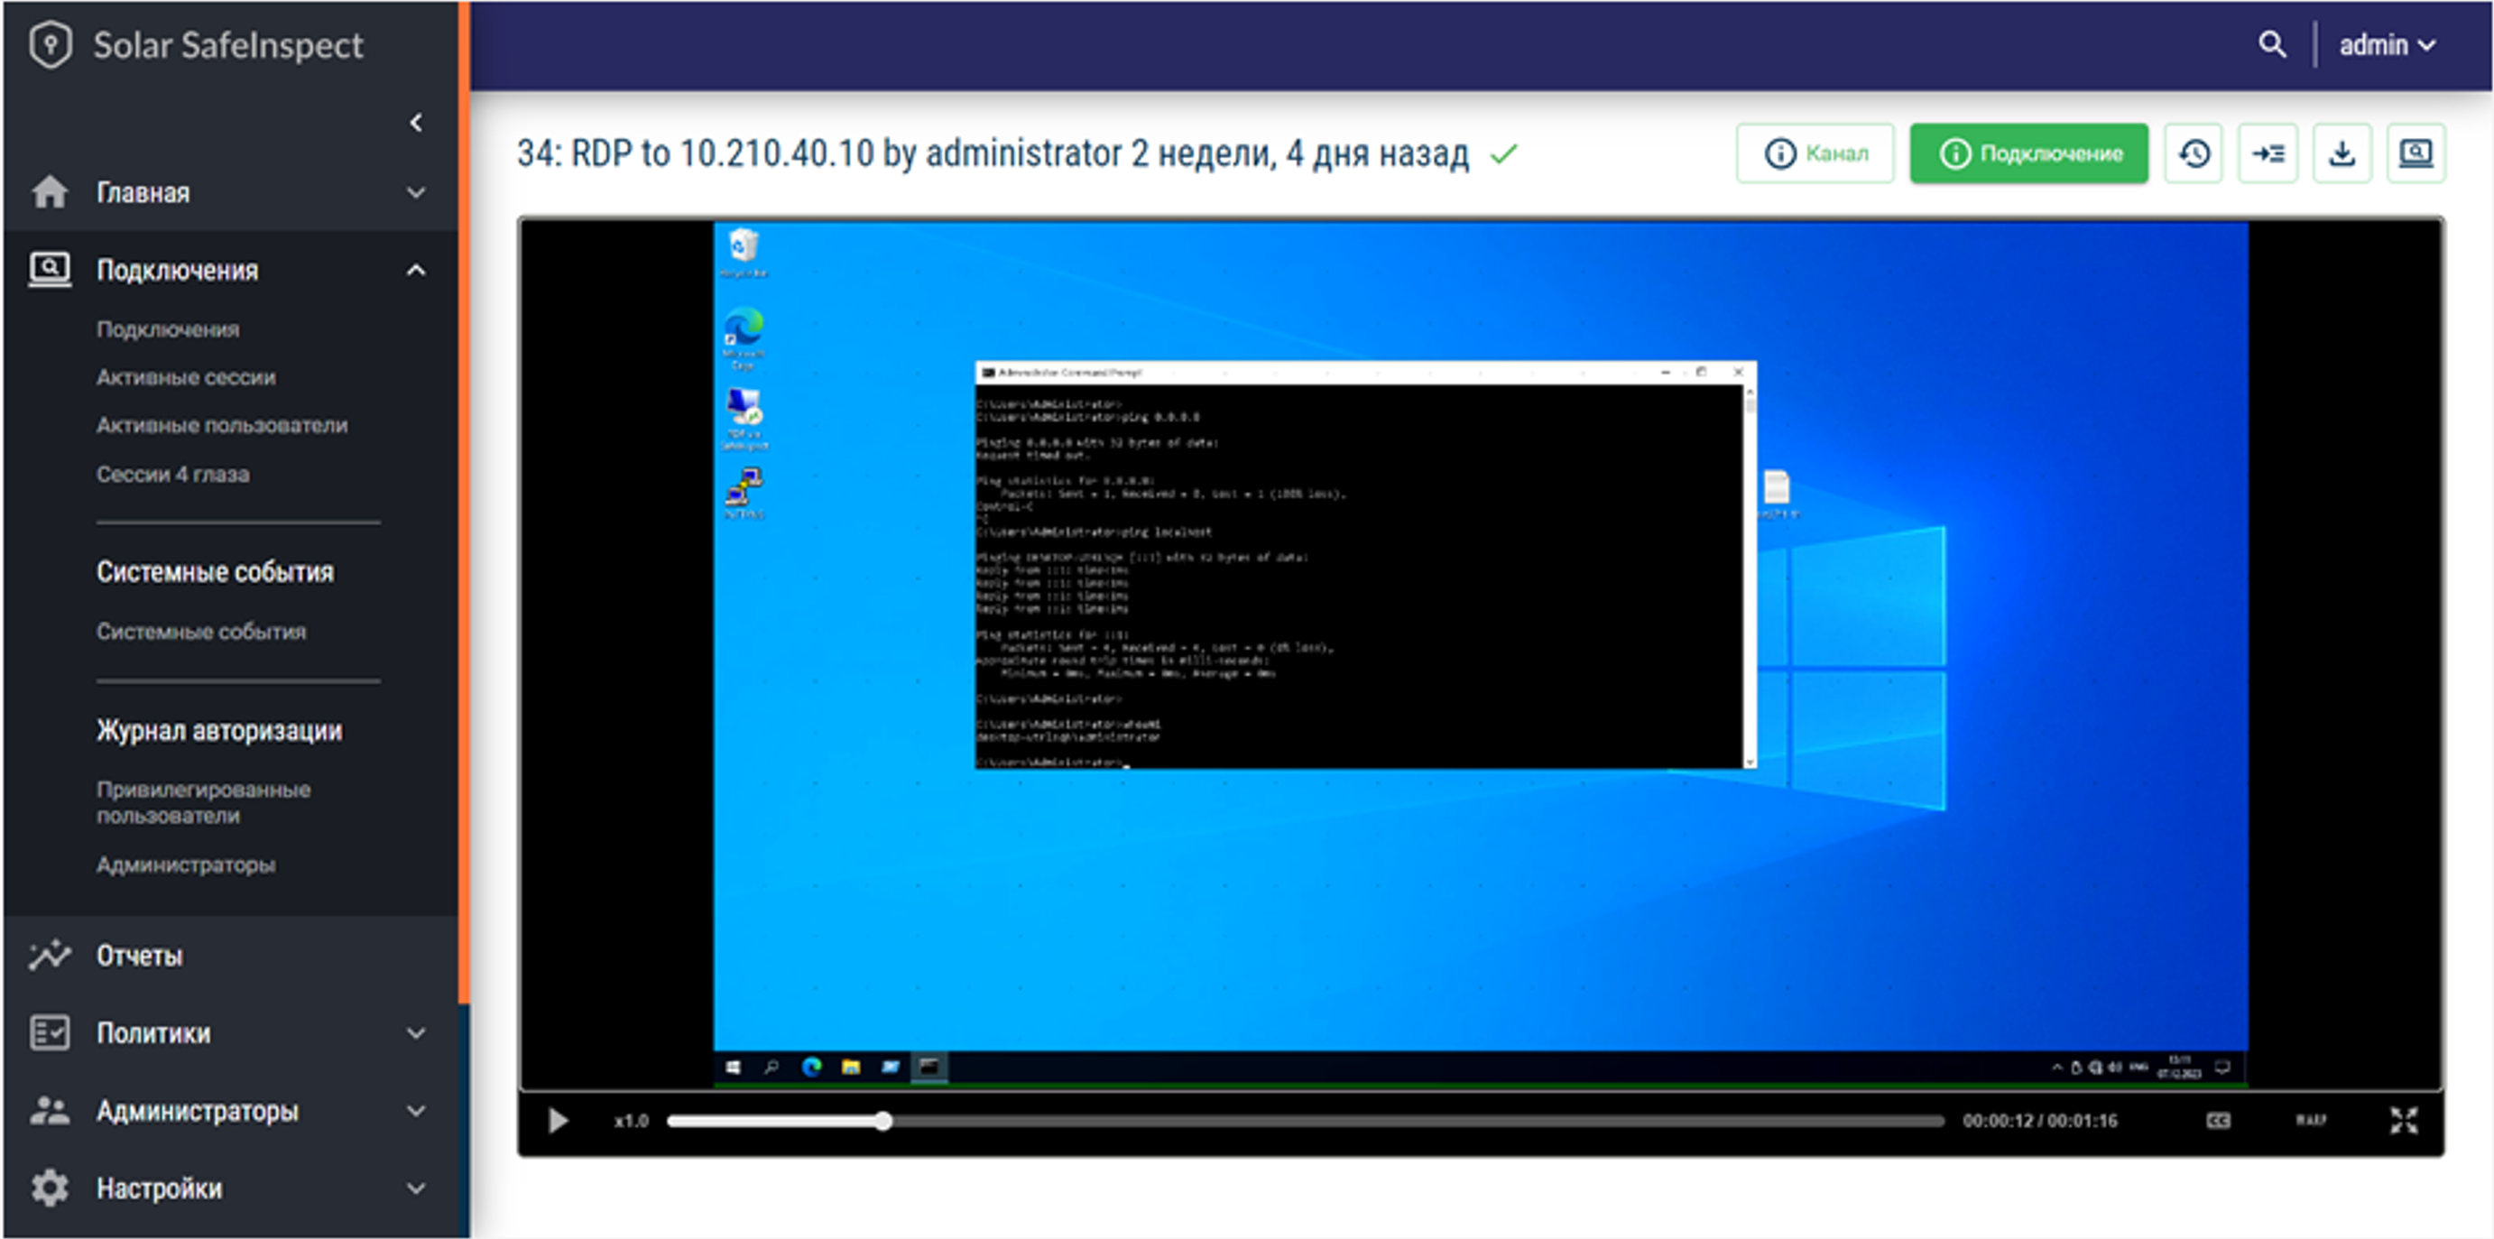Click the Канал info button
2494x1239 pixels.
(1815, 153)
